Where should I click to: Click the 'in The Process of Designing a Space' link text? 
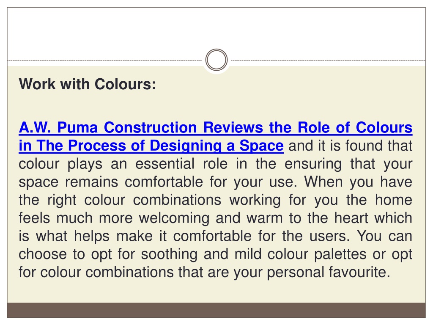151,146
